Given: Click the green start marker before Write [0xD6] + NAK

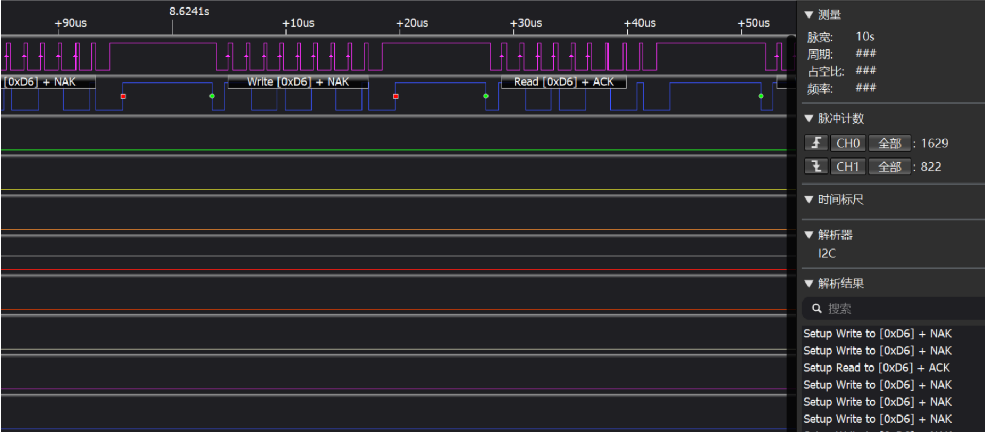Looking at the screenshot, I should point(212,96).
